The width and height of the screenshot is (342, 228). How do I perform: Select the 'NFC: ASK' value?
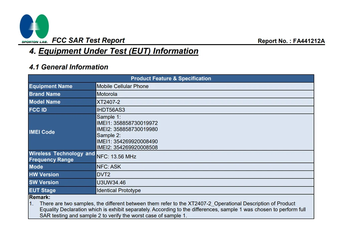click(109, 167)
